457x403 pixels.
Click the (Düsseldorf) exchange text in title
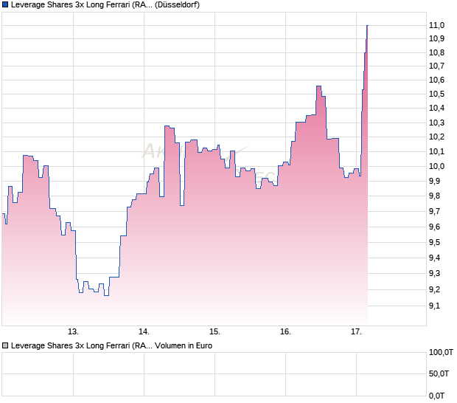pyautogui.click(x=176, y=5)
